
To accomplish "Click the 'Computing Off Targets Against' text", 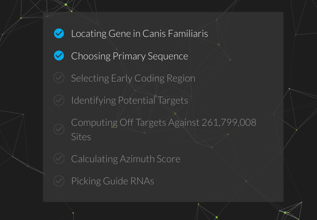I will click(x=135, y=122).
